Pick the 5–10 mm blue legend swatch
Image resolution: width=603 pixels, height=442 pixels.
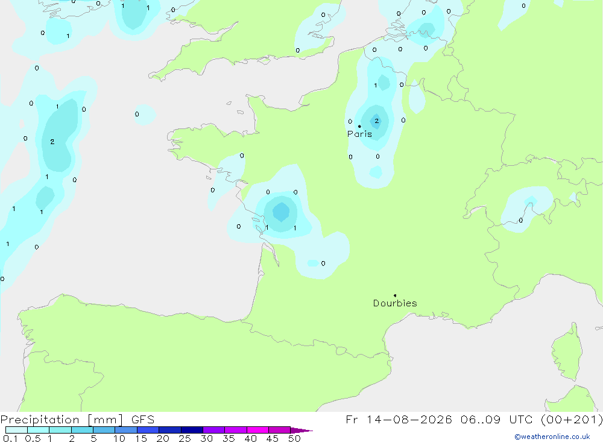(104, 430)
